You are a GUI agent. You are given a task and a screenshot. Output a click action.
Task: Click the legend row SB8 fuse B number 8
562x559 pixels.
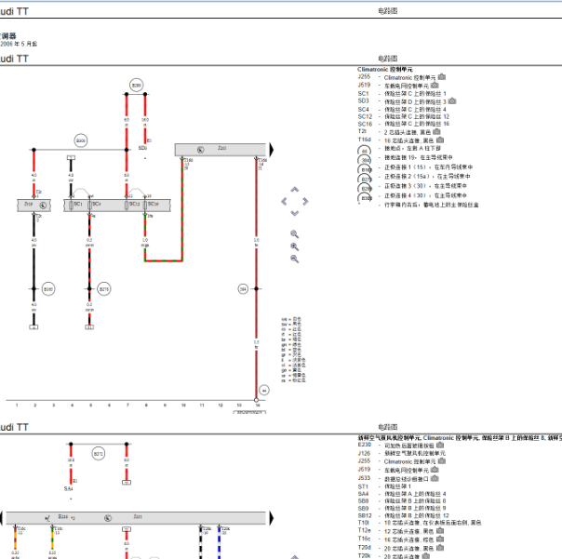[x=402, y=501]
